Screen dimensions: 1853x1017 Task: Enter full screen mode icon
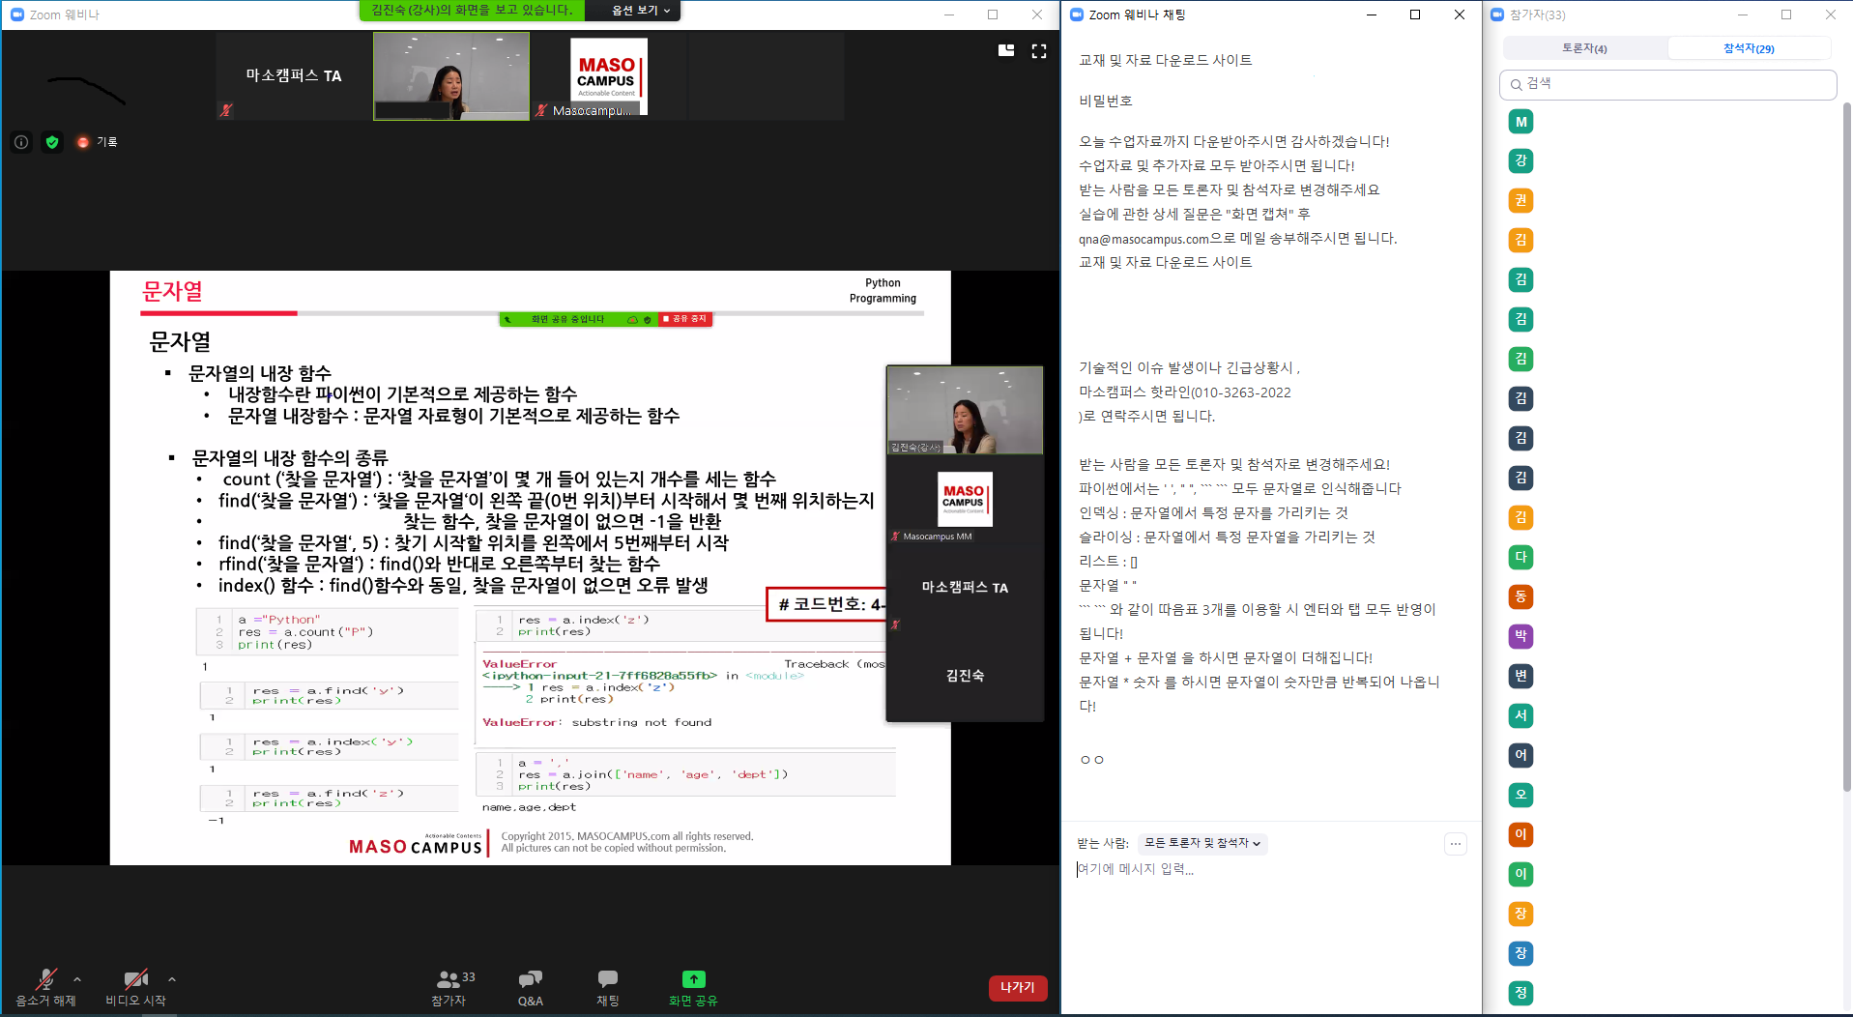pyautogui.click(x=1039, y=51)
